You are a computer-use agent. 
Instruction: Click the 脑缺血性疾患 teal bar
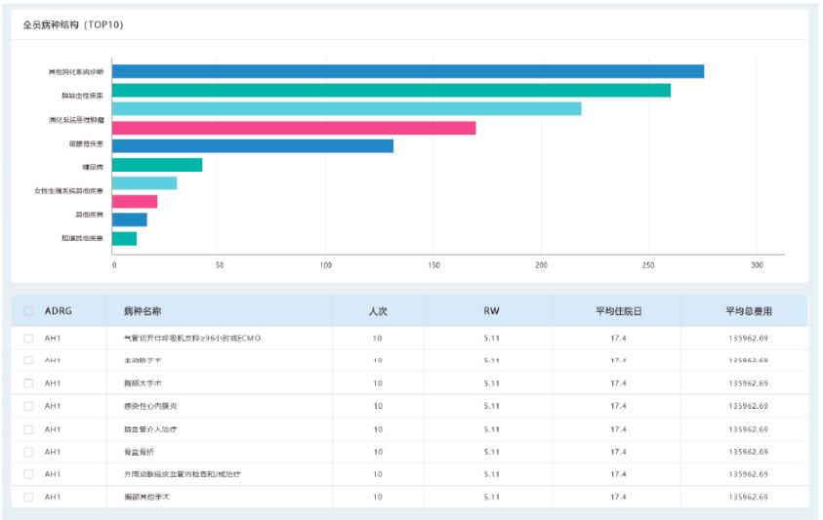click(x=391, y=91)
